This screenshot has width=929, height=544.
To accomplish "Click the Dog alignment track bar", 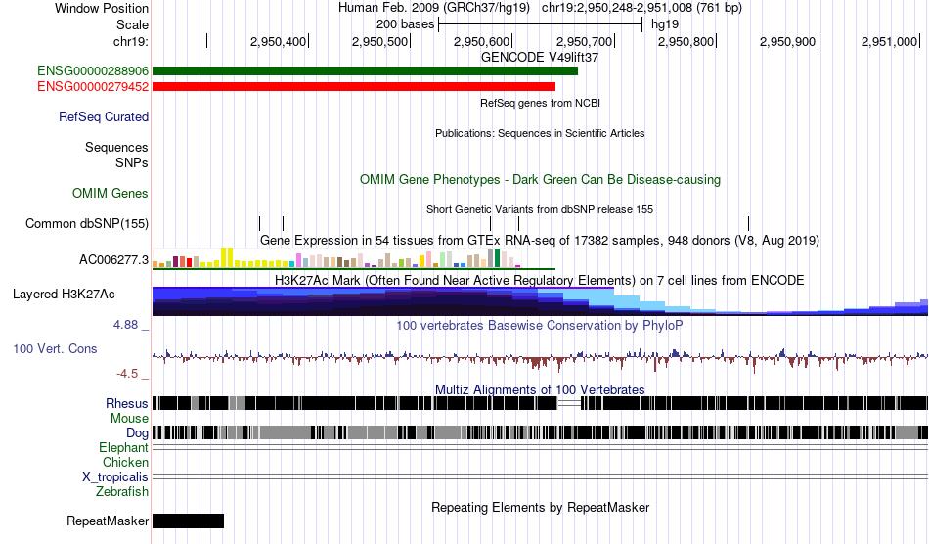I will pyautogui.click(x=540, y=432).
